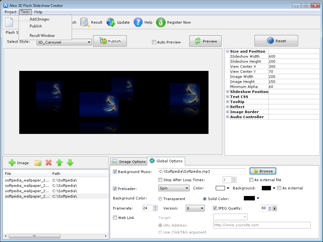Expand the Image Border group
This screenshot has height=242, width=323.
(228, 112)
